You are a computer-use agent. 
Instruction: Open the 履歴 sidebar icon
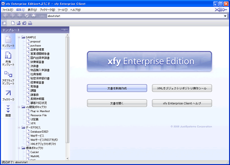pos(8,111)
